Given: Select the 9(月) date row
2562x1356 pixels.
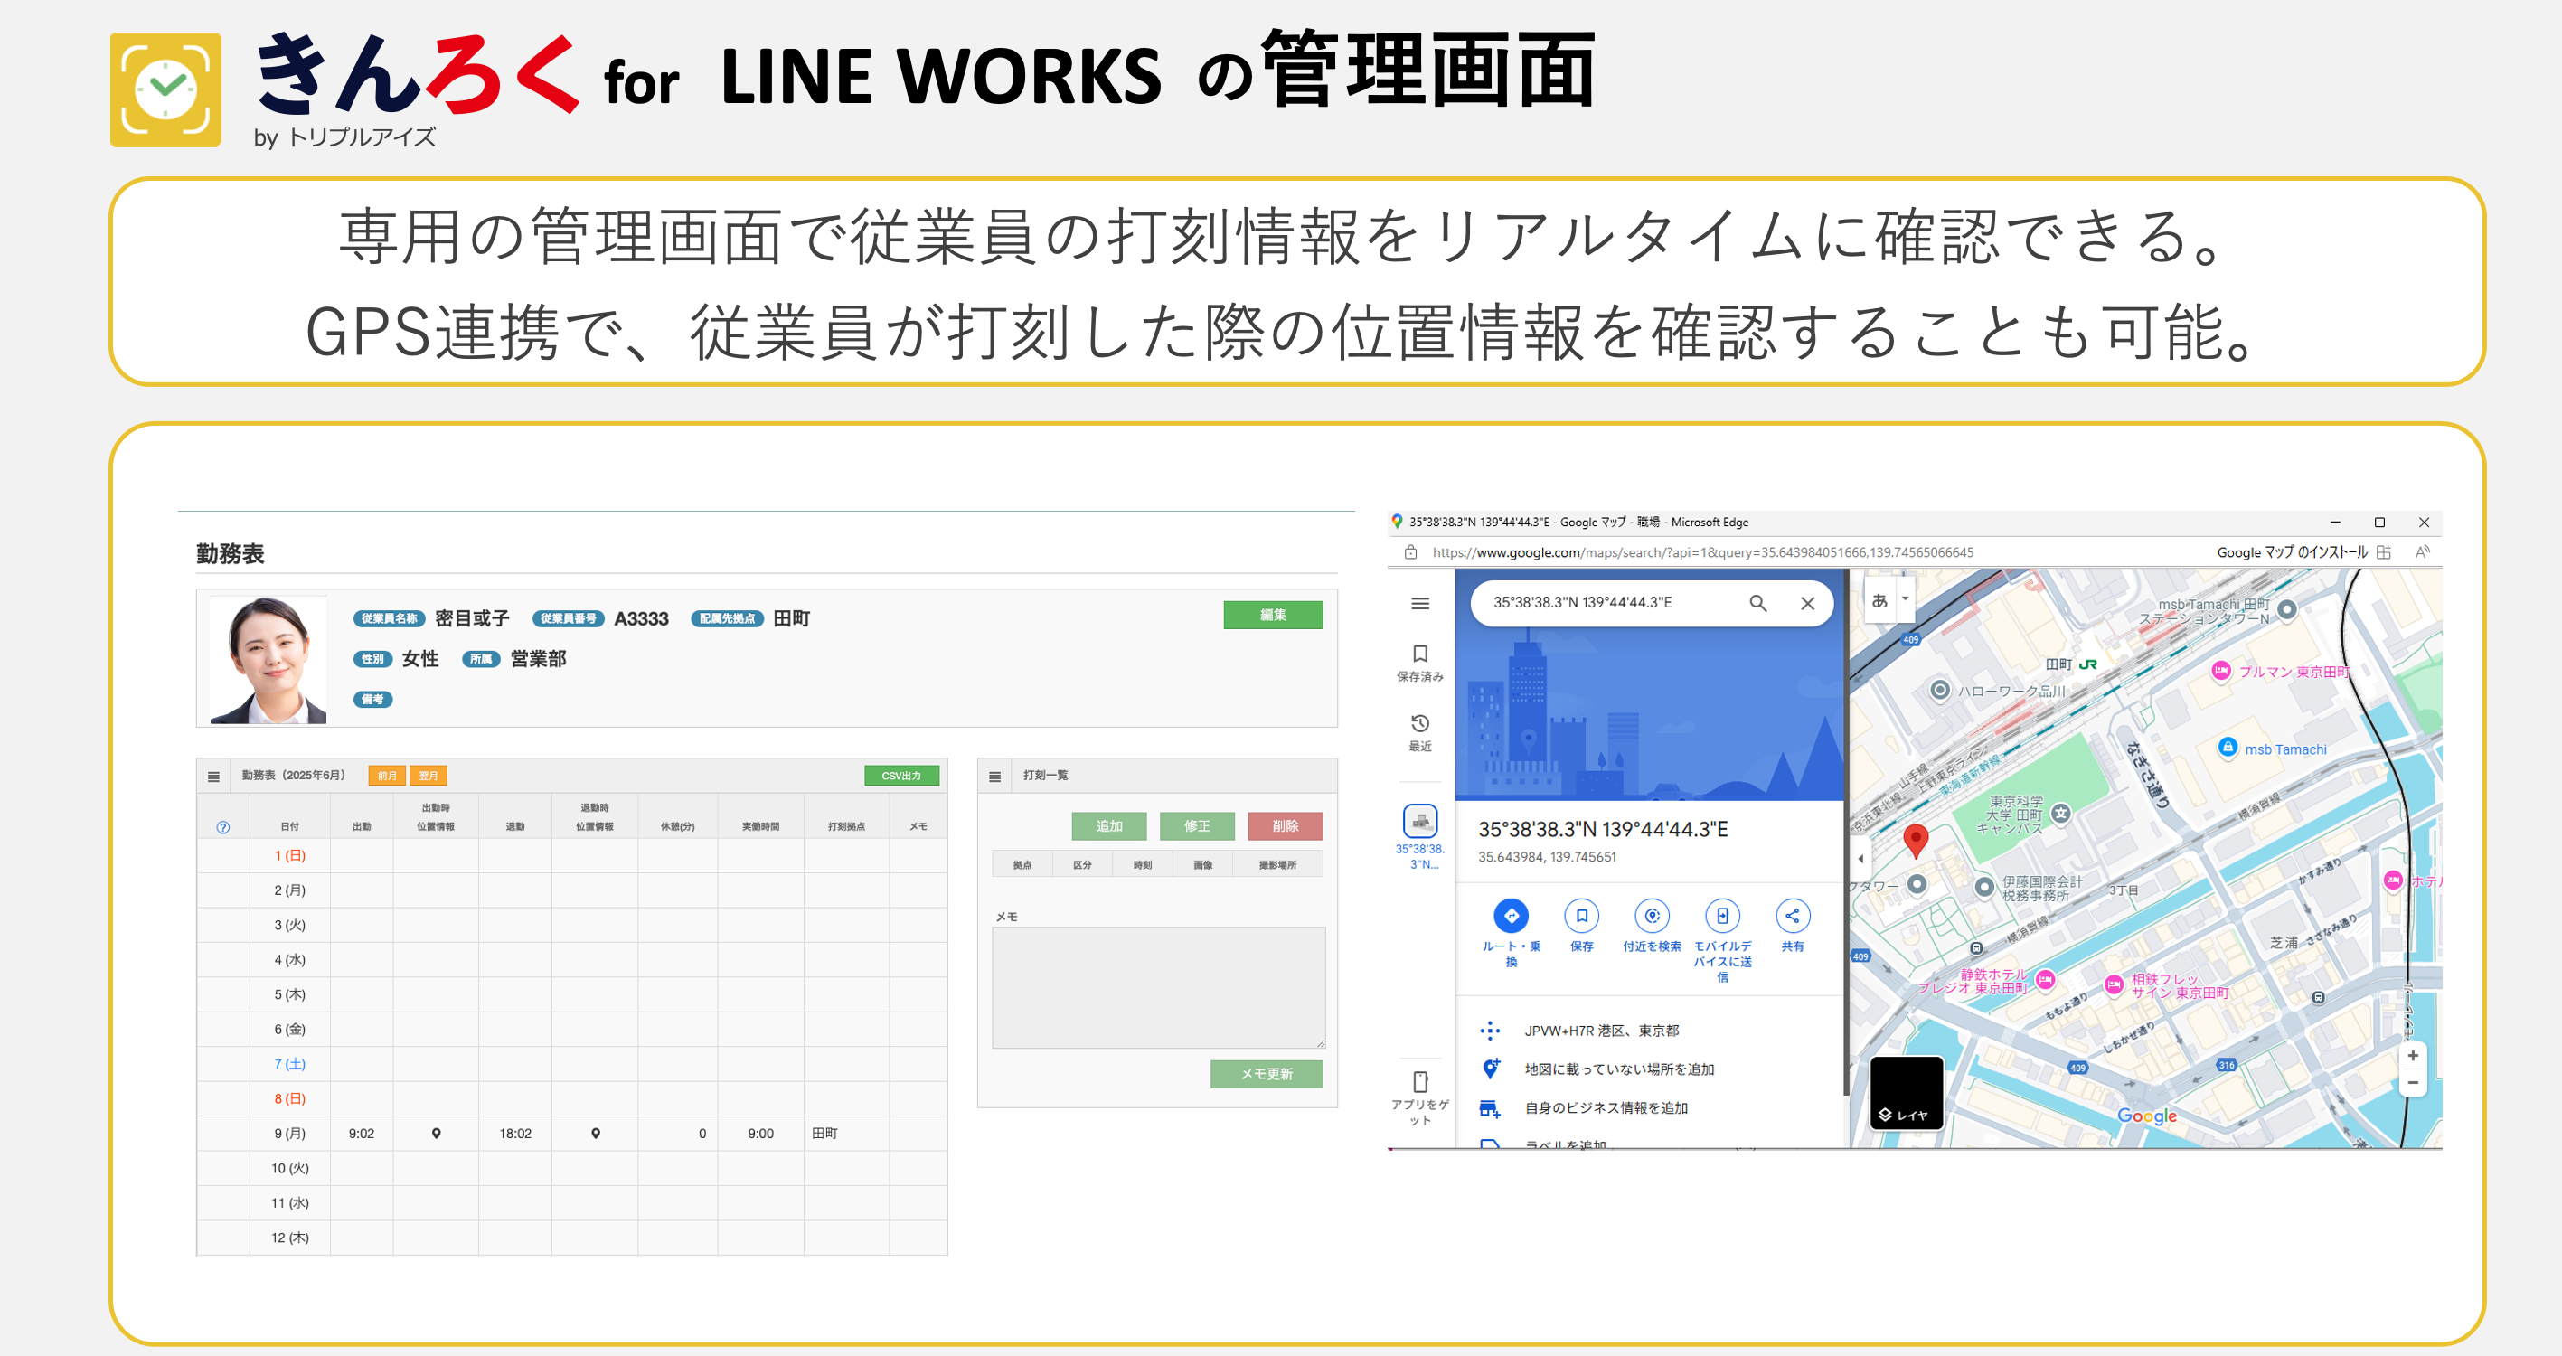Looking at the screenshot, I should [x=572, y=1133].
